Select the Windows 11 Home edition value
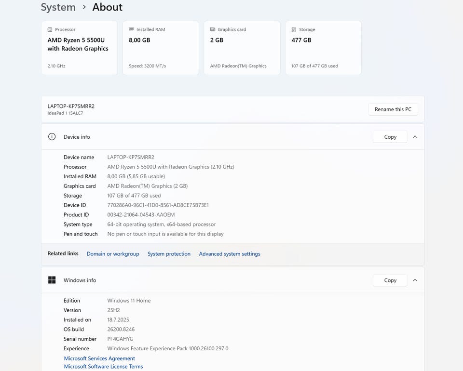 point(129,301)
